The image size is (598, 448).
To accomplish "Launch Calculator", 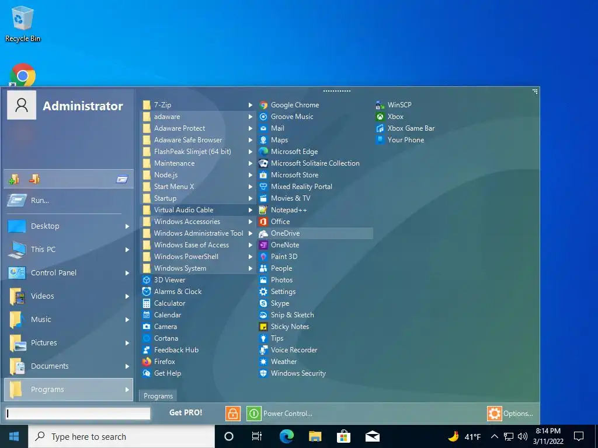I will click(164, 303).
